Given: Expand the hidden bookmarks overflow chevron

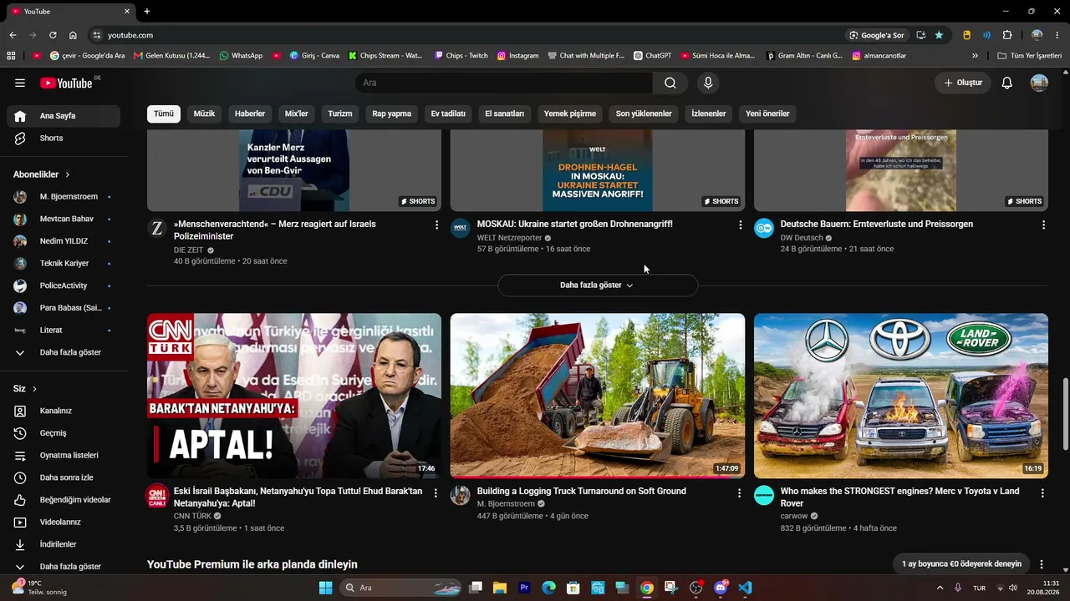Looking at the screenshot, I should click(975, 56).
